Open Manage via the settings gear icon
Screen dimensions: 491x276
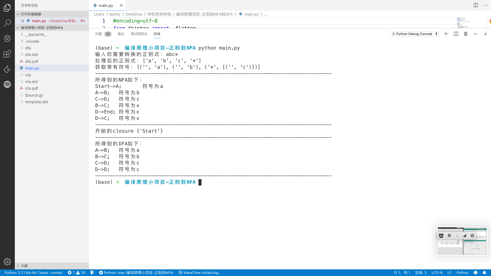(x=7, y=262)
